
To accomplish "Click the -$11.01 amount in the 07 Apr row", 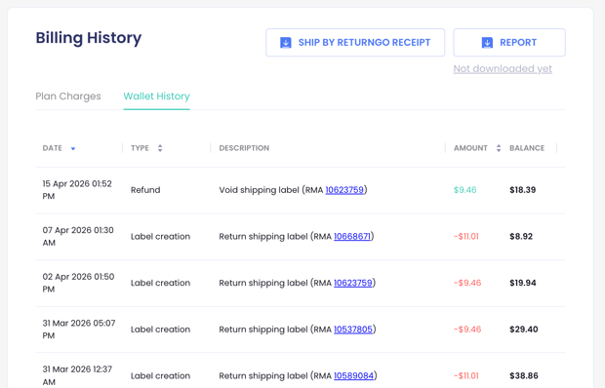I will pyautogui.click(x=466, y=236).
